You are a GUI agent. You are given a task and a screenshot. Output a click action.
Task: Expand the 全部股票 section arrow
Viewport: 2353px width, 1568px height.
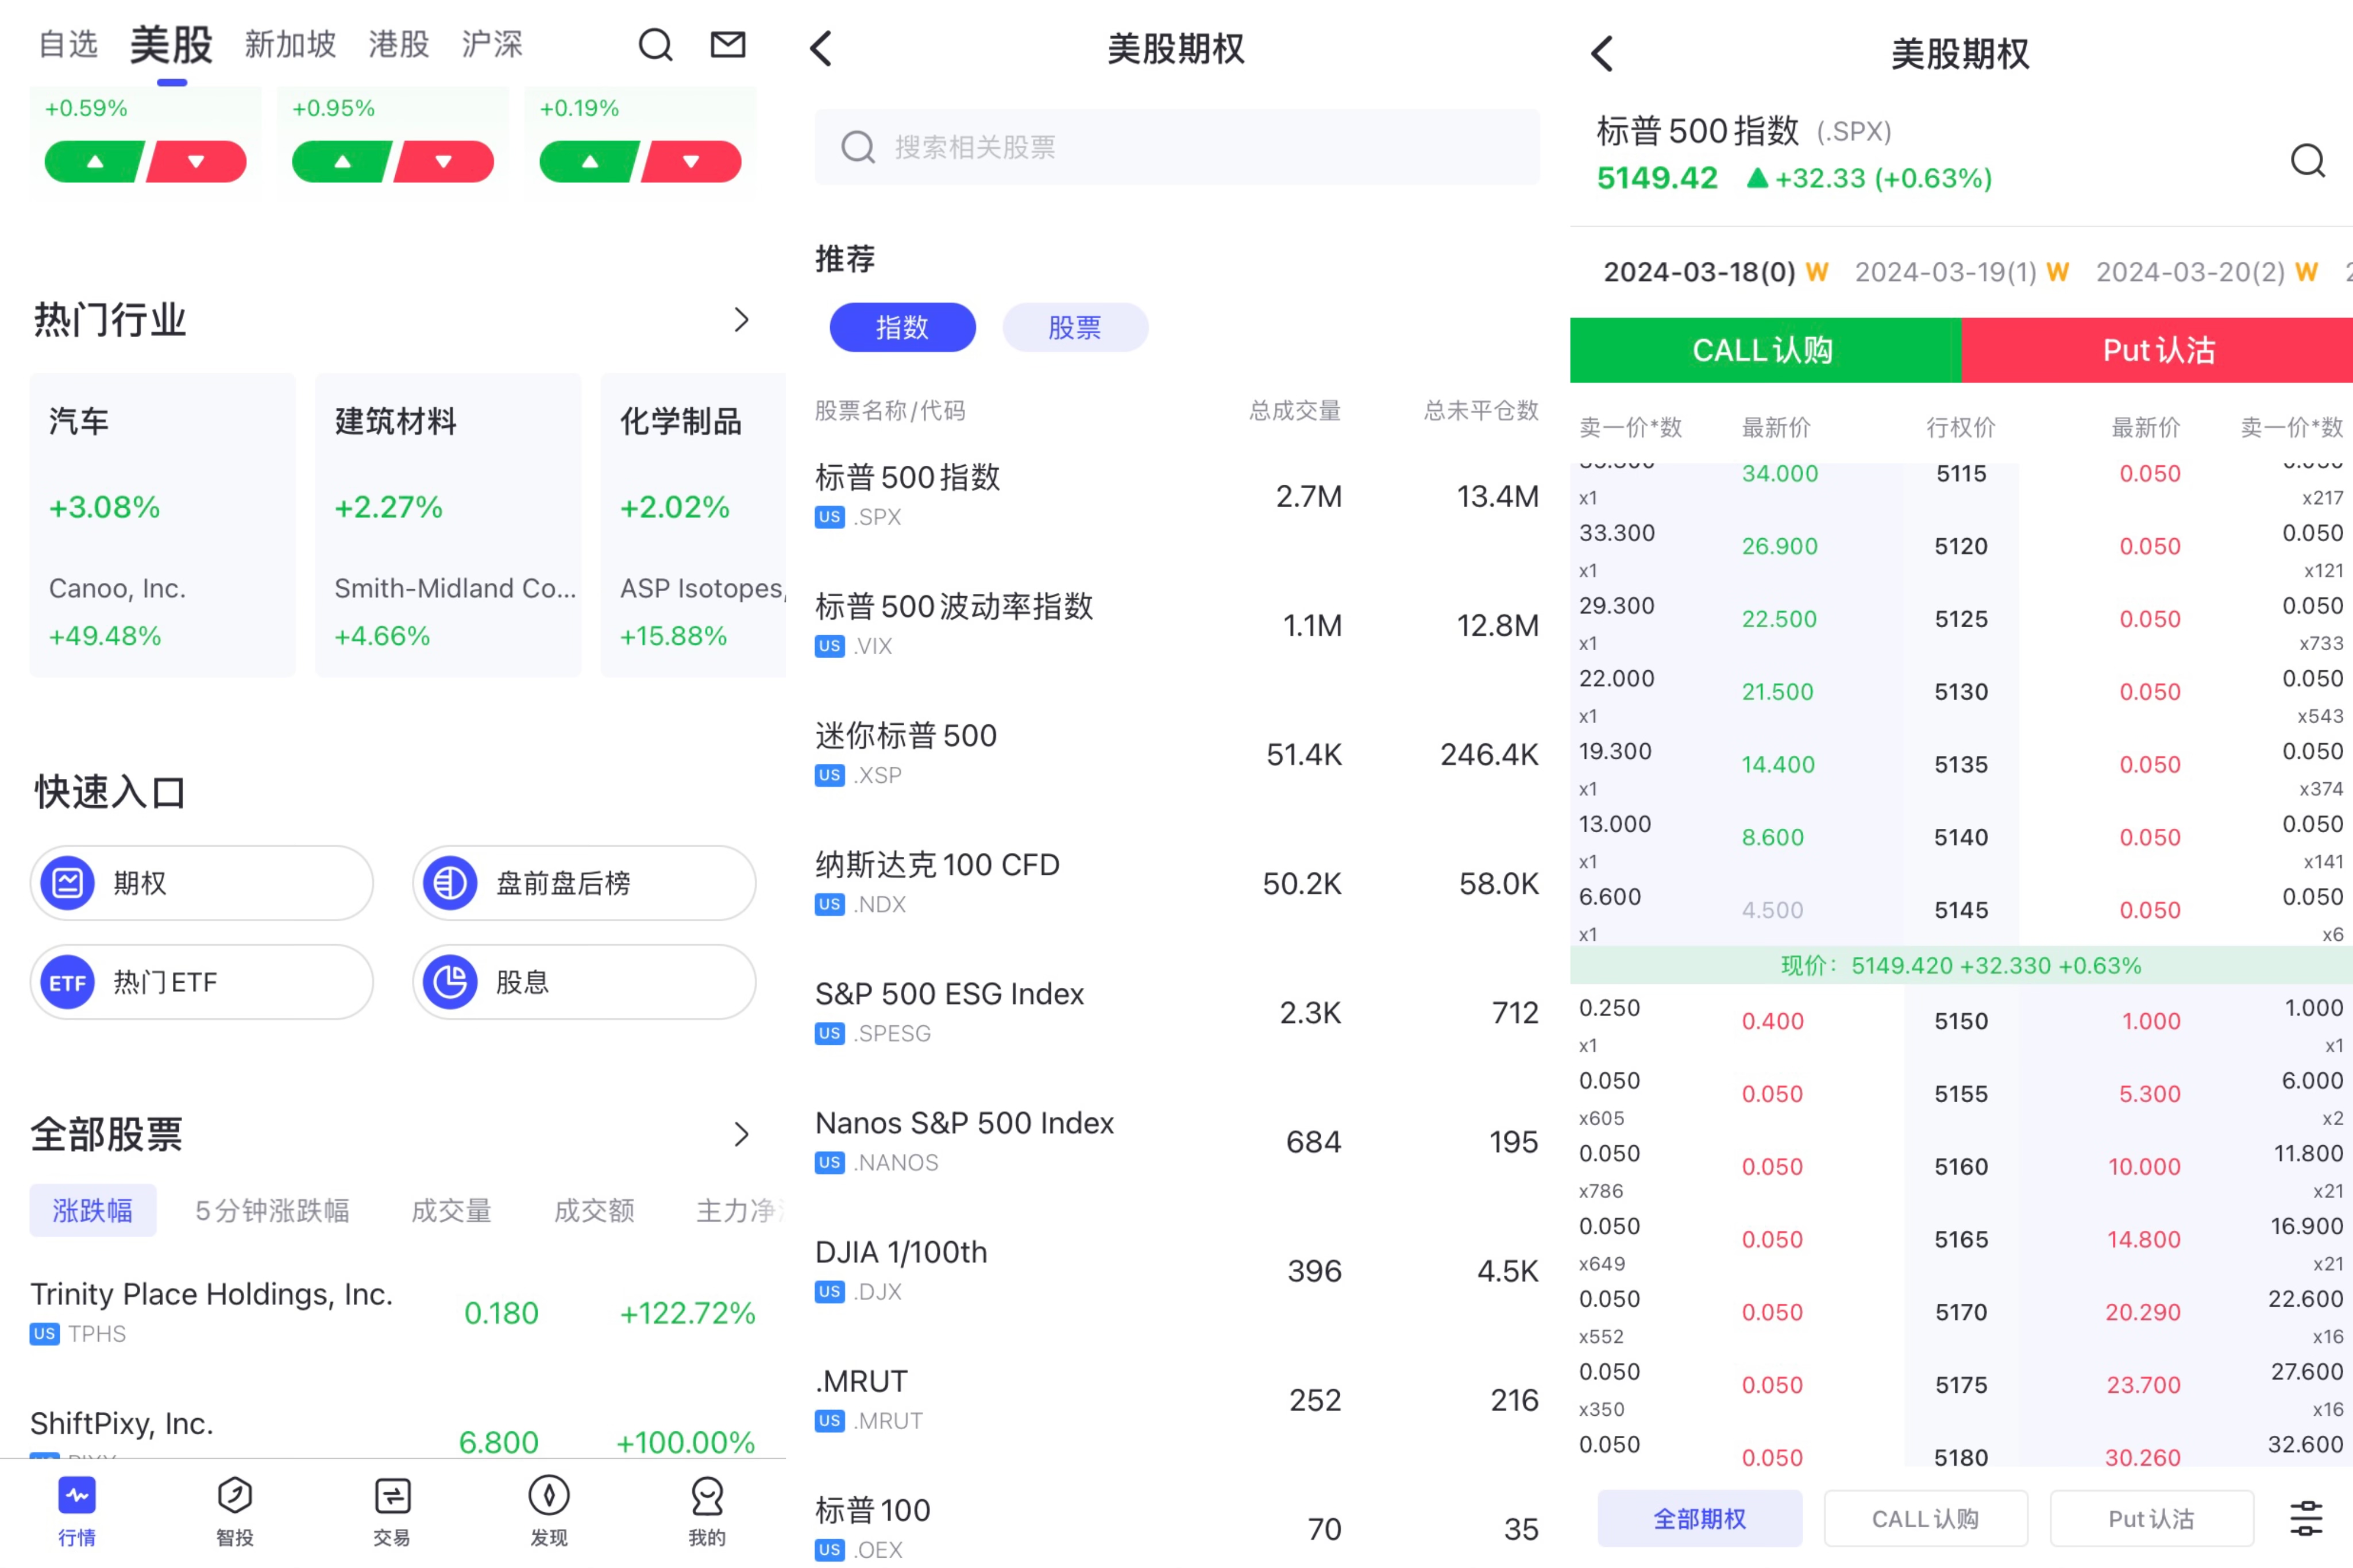click(742, 1134)
